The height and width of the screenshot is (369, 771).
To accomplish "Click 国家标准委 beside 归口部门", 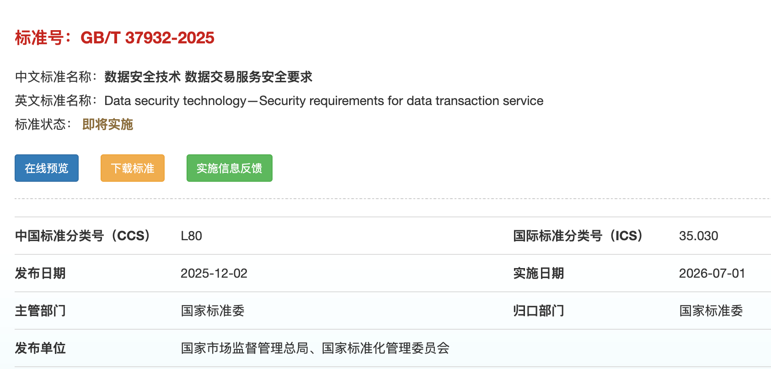I will point(711,311).
